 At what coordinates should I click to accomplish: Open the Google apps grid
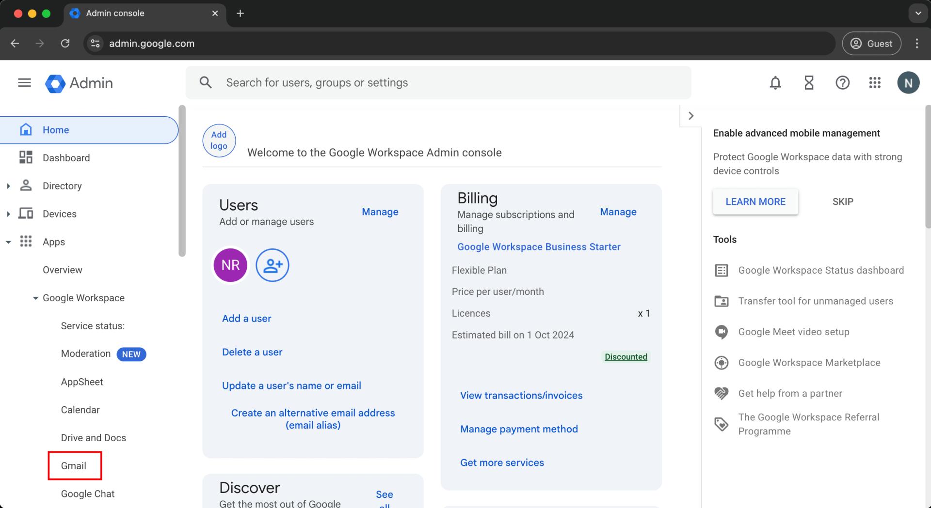coord(875,83)
